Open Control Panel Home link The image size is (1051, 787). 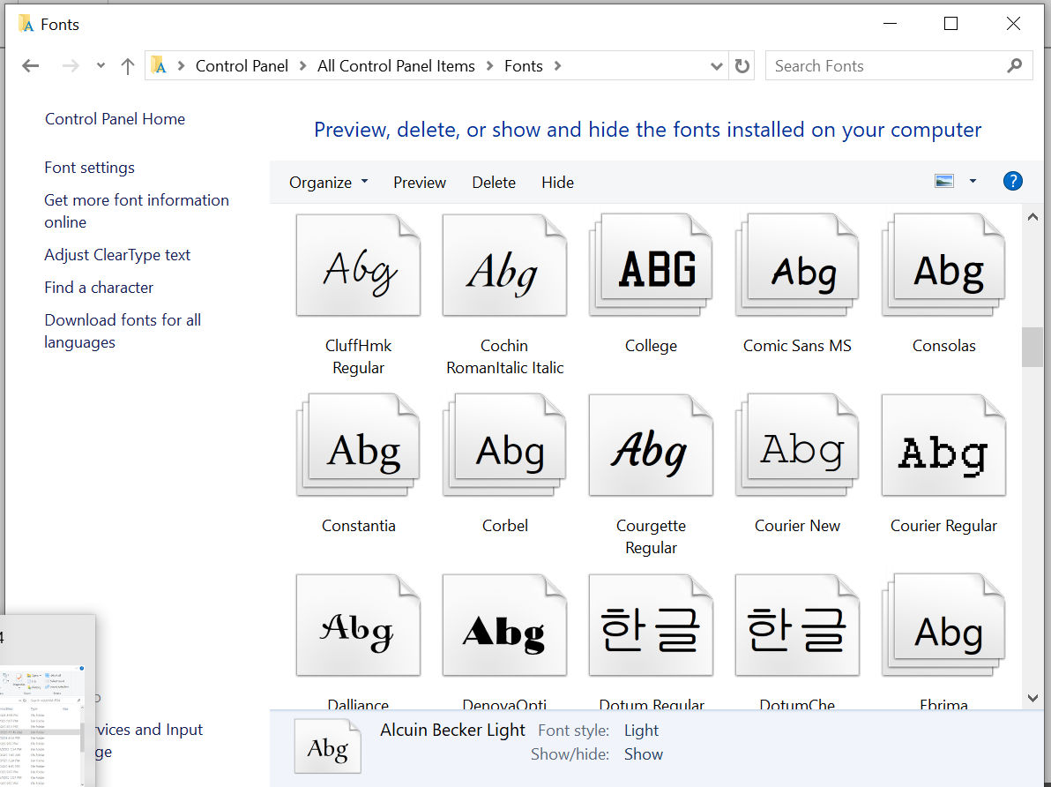(x=116, y=119)
